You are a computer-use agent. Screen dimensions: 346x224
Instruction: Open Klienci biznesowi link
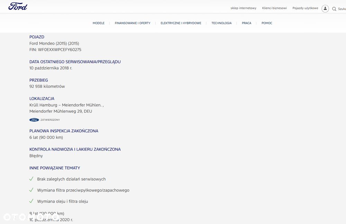click(x=274, y=8)
